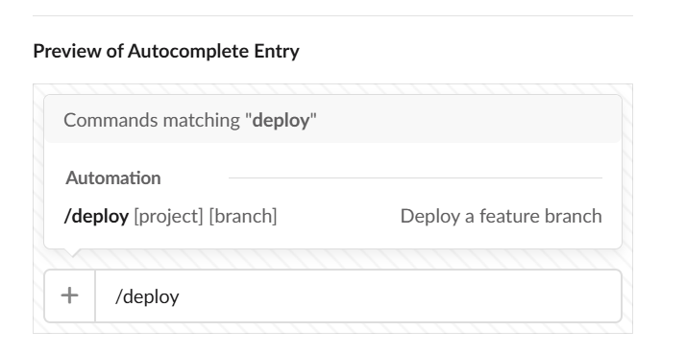This screenshot has height=354, width=686.
Task: Click the plus icon beside the message box
Action: point(69,295)
